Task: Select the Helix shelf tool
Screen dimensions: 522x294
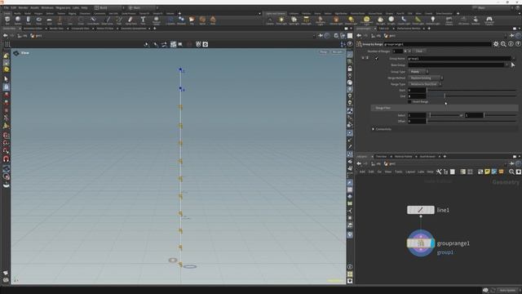Action: coord(213,20)
